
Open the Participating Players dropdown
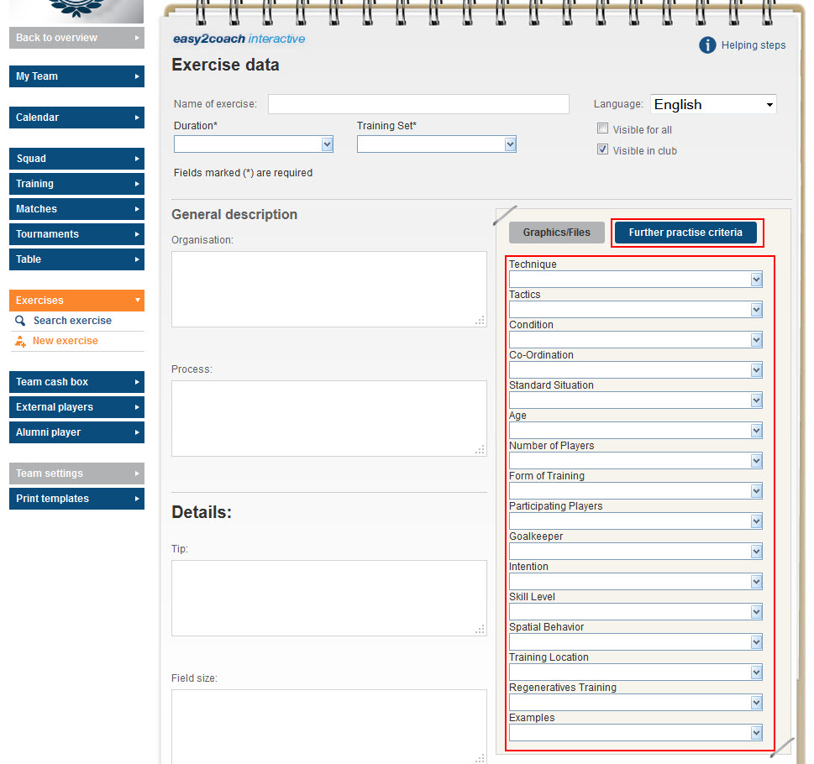pyautogui.click(x=635, y=521)
